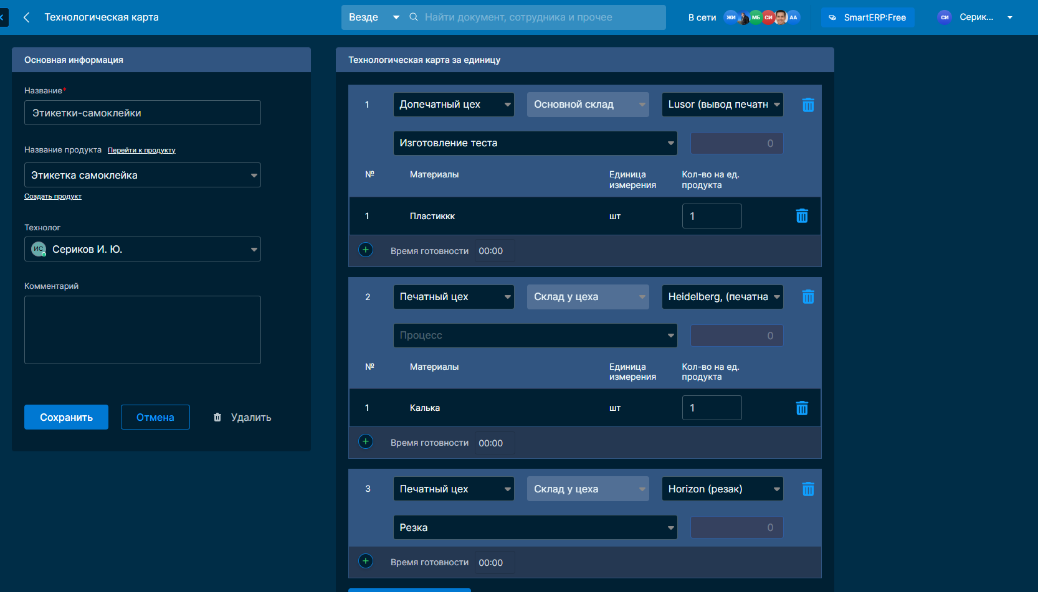Click the Сохранить button

66,417
